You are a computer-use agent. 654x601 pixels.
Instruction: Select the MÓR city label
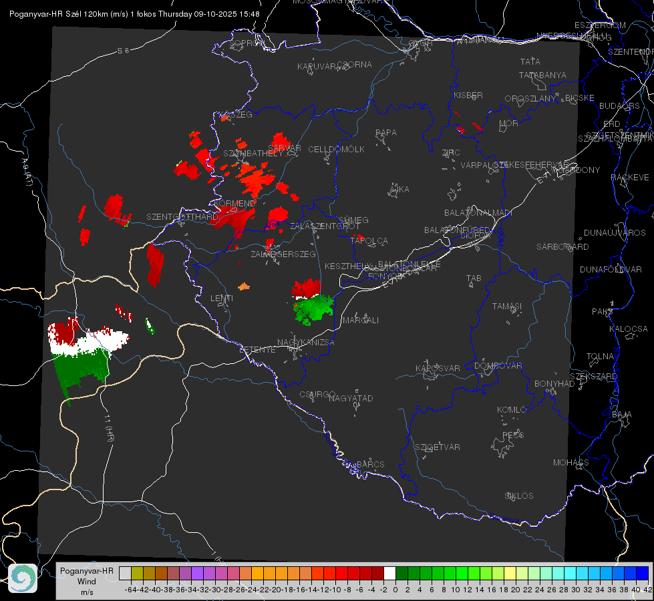coord(509,123)
